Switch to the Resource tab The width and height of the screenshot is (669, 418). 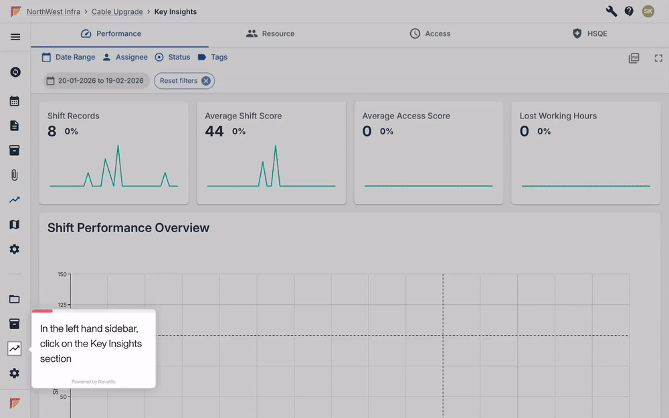point(270,33)
